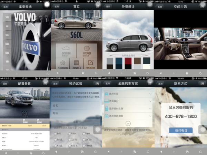Screen dimensions: 207x155
Task: Tap 返回 button on 外观设计 header
Action: tap(108, 7)
